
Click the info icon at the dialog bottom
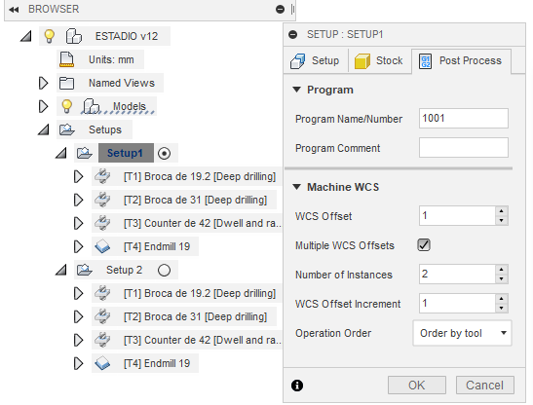click(297, 386)
